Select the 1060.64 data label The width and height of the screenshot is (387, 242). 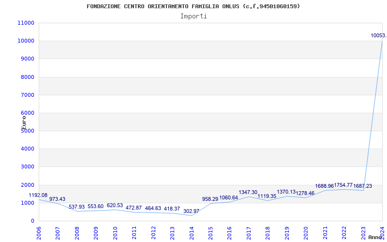pyautogui.click(x=228, y=197)
